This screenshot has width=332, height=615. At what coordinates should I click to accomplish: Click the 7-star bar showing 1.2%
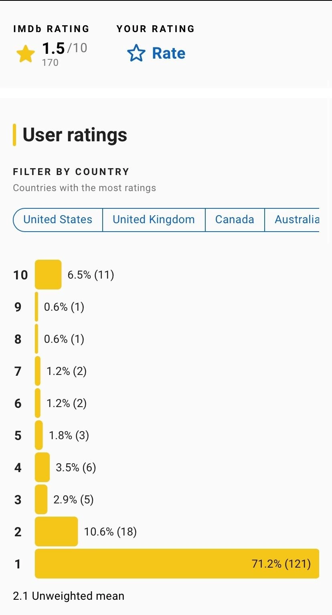(x=38, y=371)
